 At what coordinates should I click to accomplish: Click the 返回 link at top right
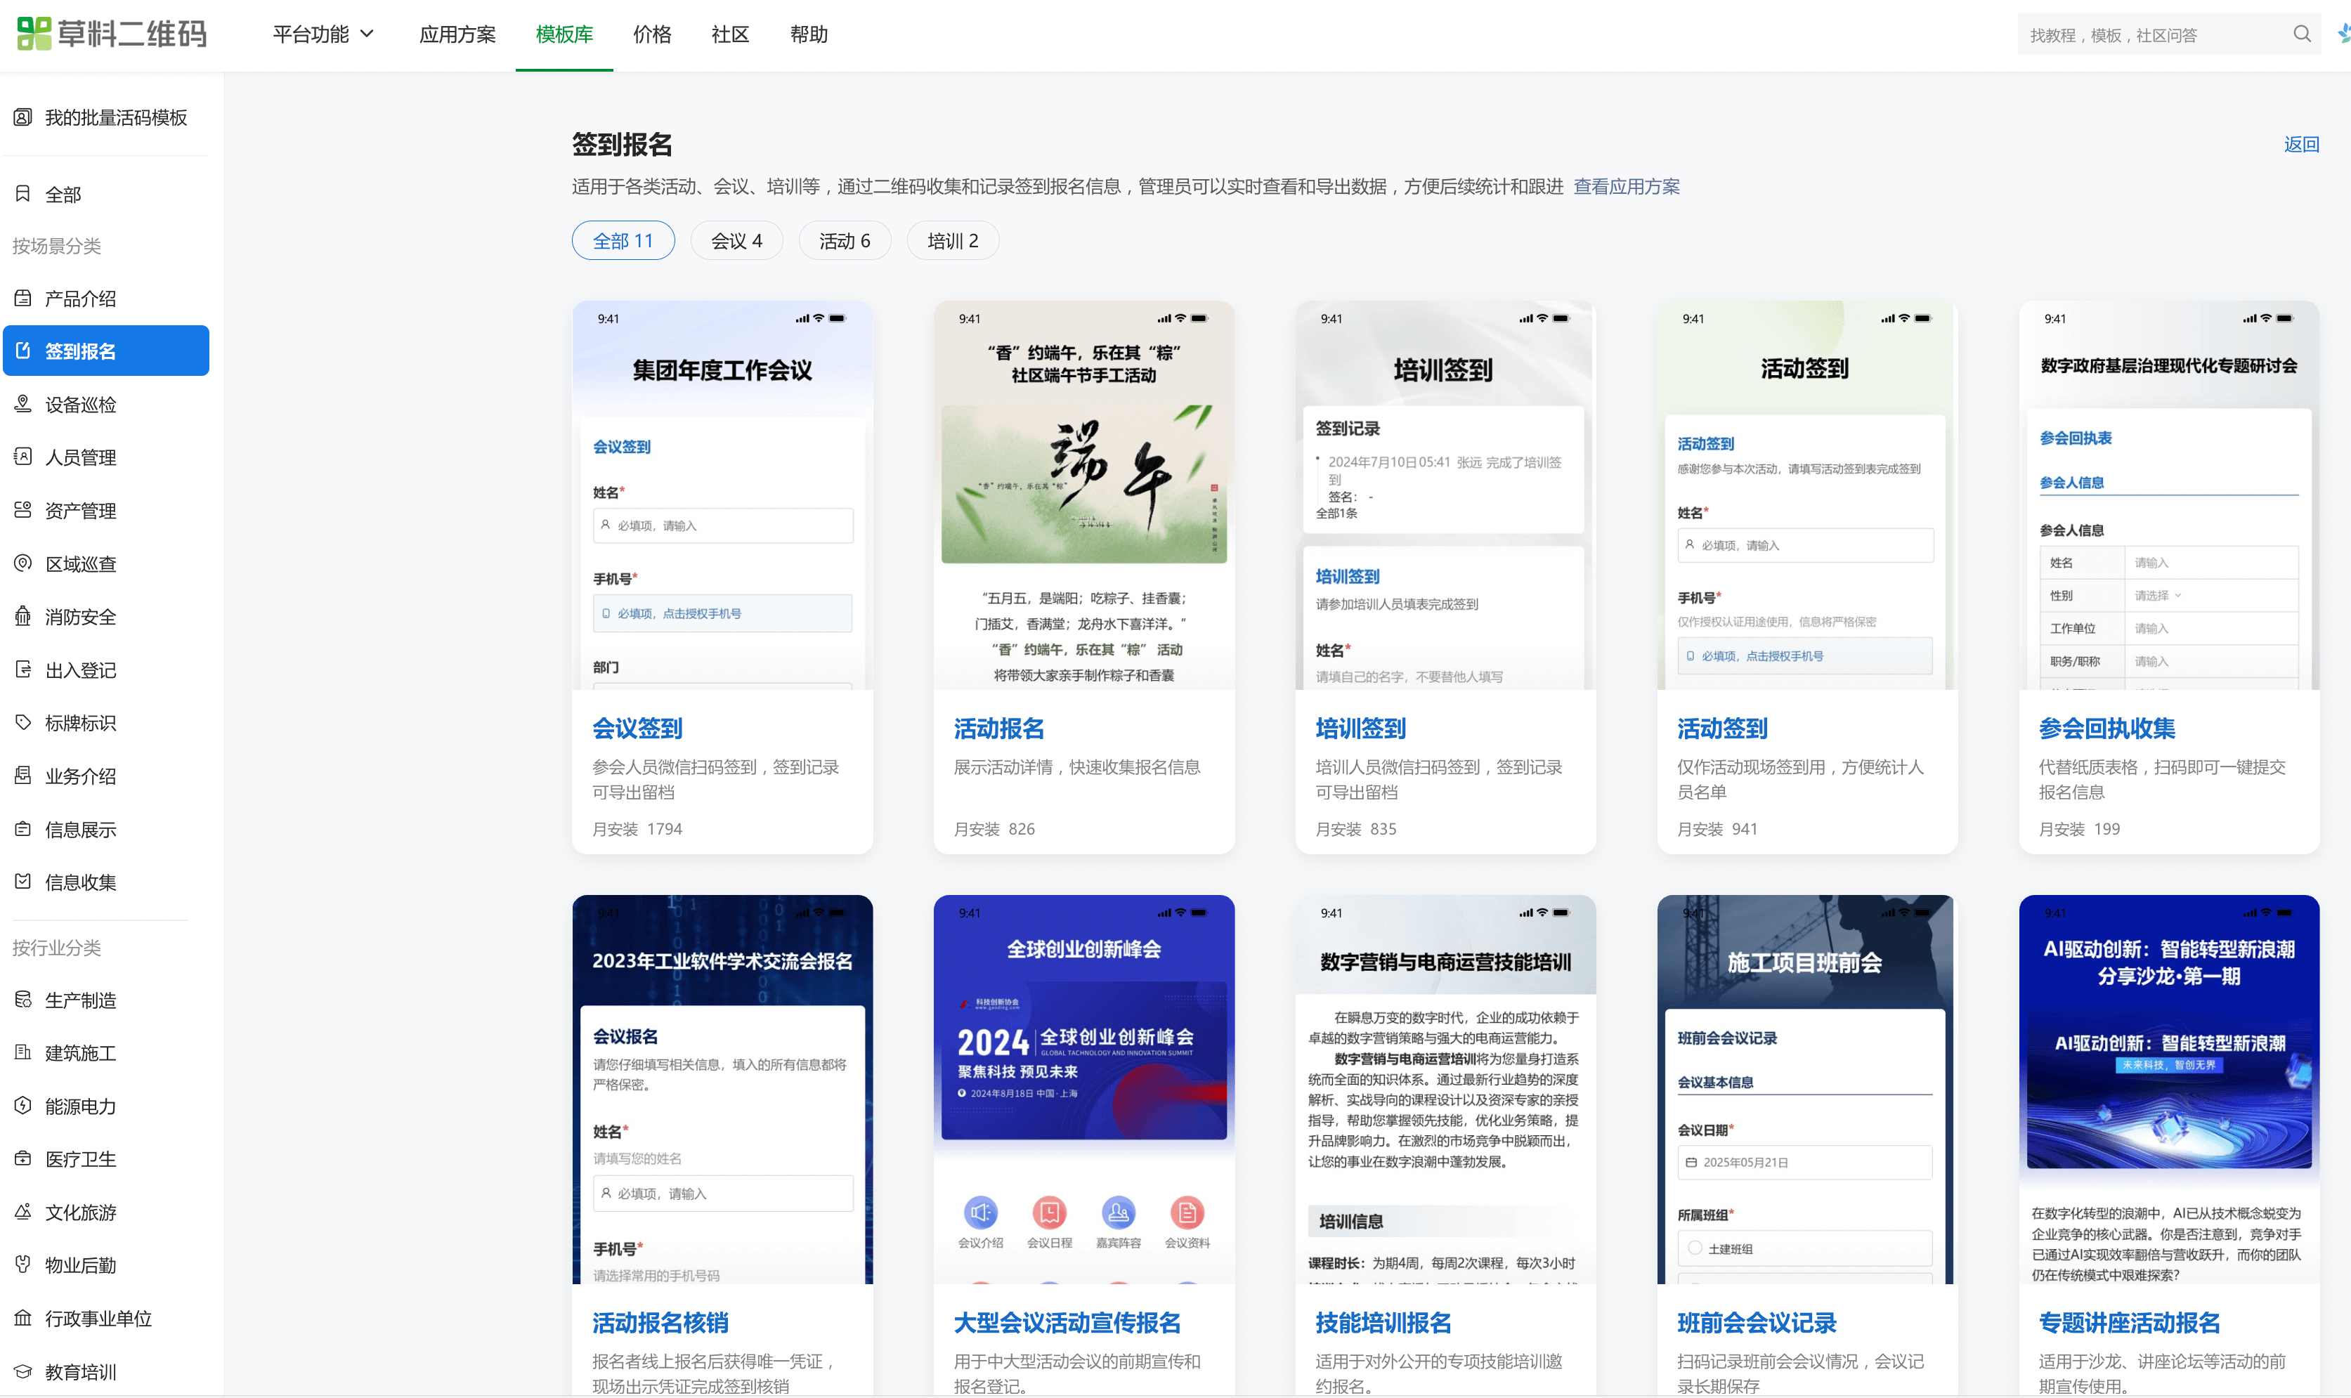point(2300,143)
